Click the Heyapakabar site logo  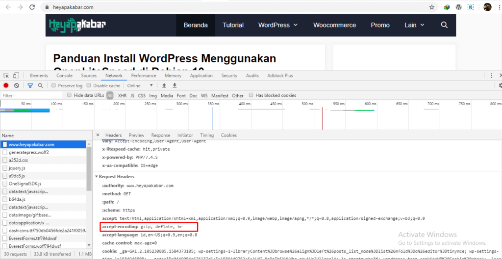tap(77, 25)
